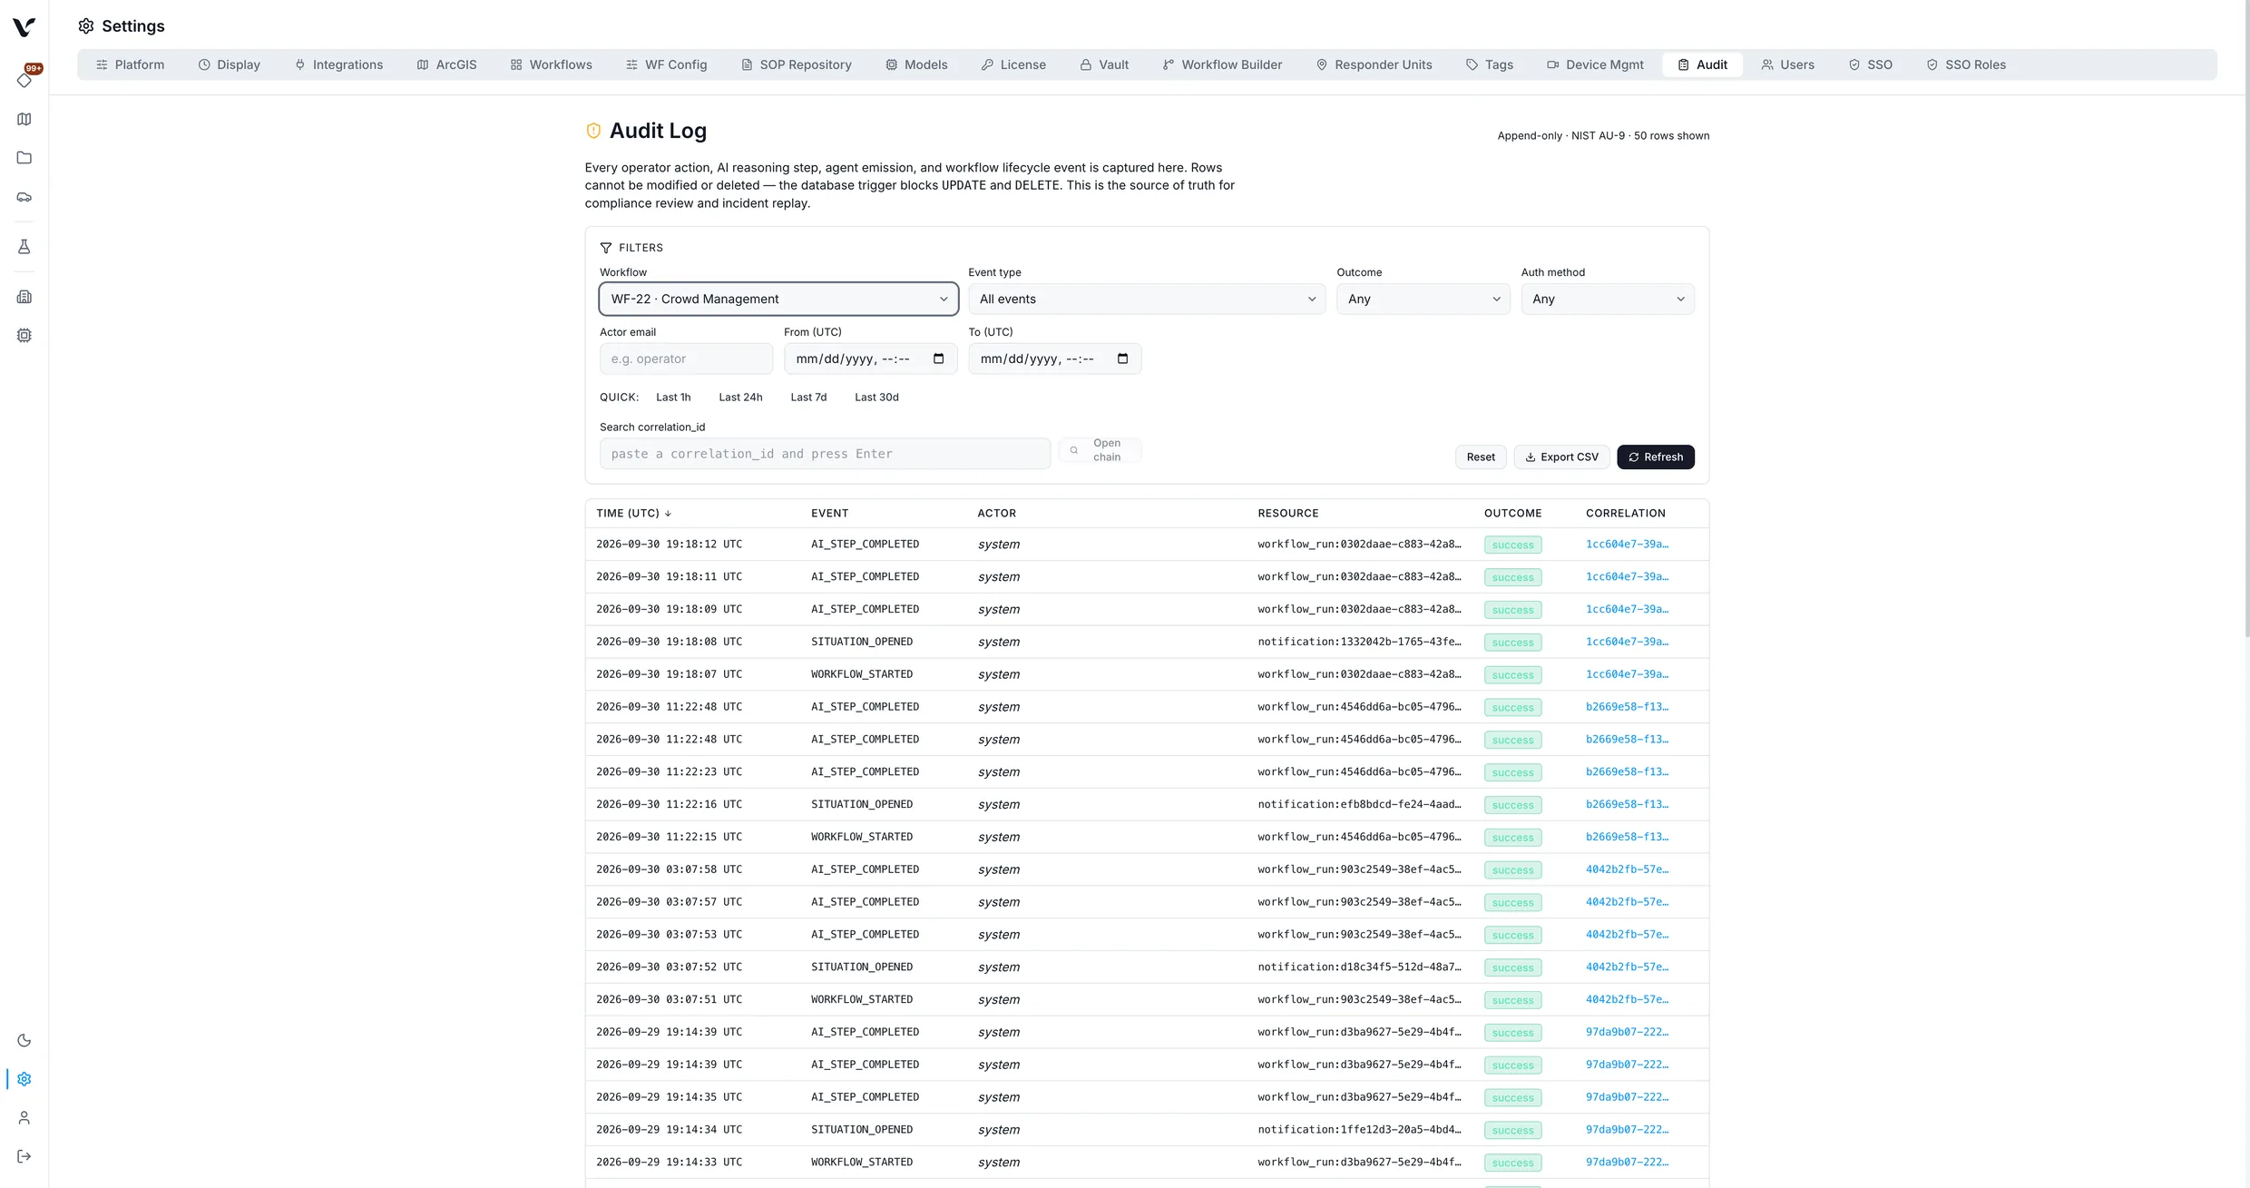Click the logout icon in sidebar
The height and width of the screenshot is (1188, 2250).
(24, 1156)
